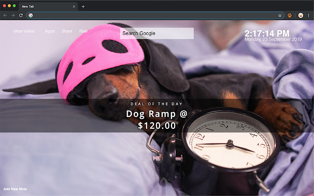The height and width of the screenshot is (196, 314).
Task: Go back using the browser back arrow
Action: [5, 15]
